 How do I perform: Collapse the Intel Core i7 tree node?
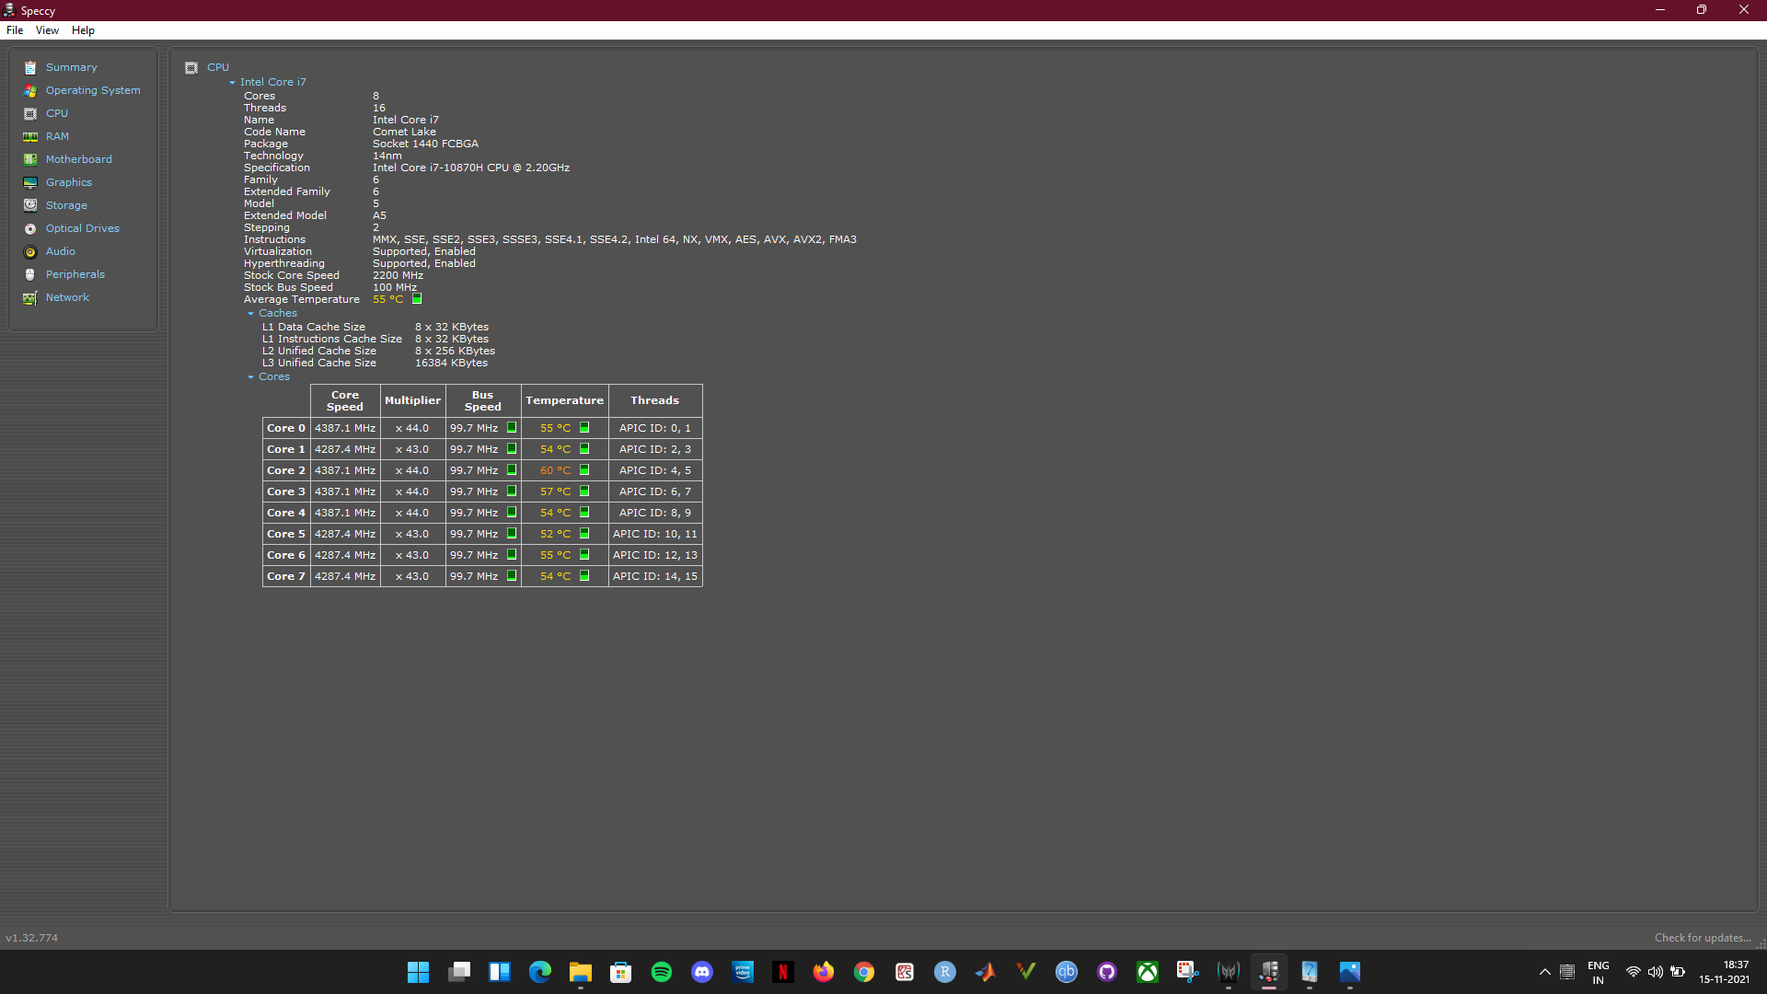click(x=233, y=83)
